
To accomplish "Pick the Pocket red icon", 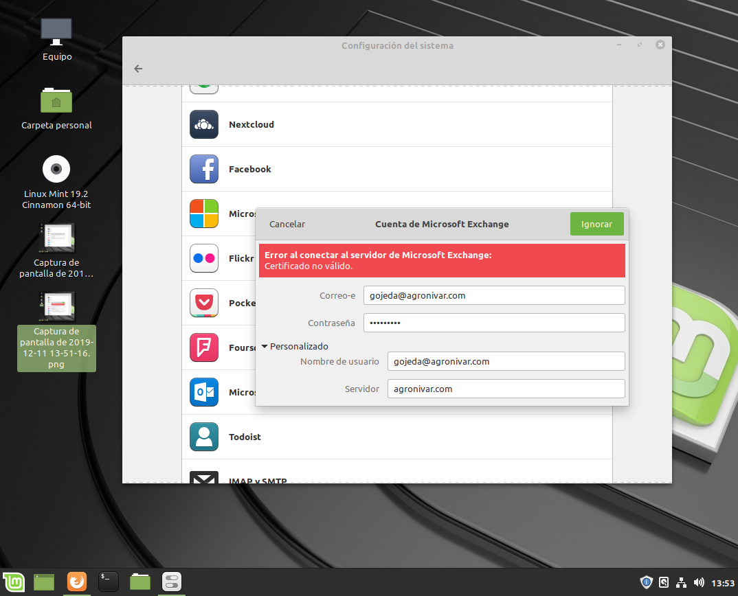I will pyautogui.click(x=204, y=303).
